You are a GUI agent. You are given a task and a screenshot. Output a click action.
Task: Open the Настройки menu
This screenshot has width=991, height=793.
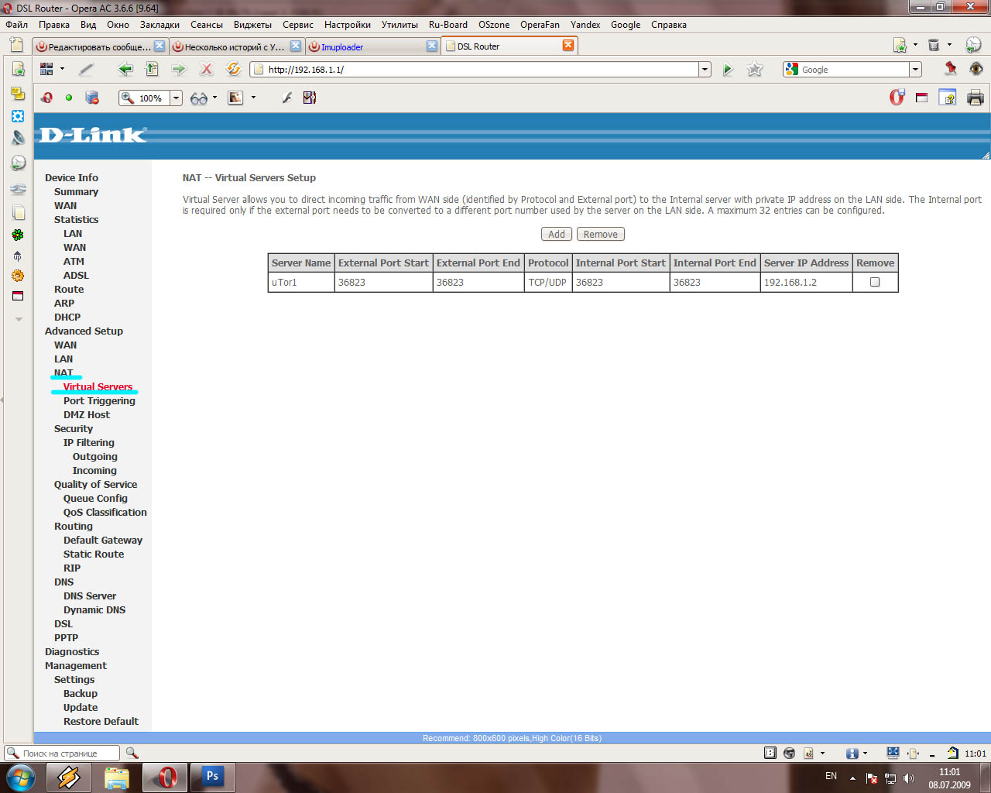[348, 25]
